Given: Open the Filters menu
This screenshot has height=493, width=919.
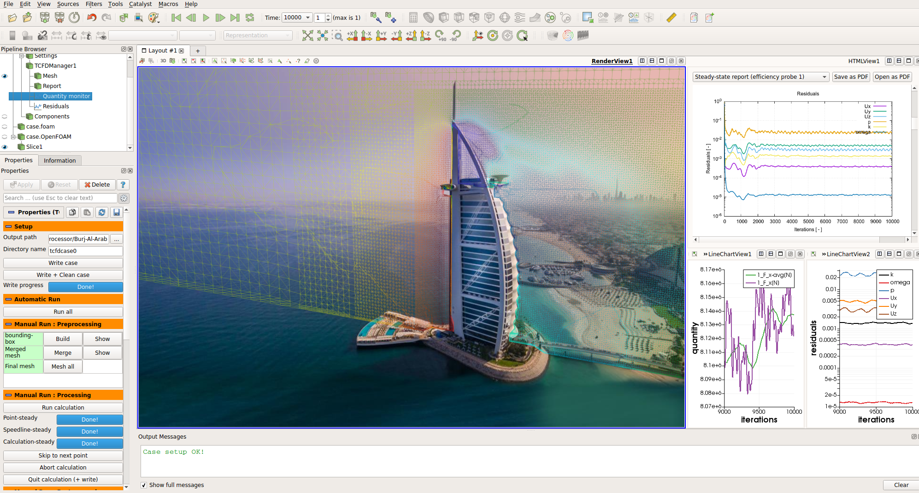Looking at the screenshot, I should tap(94, 4).
